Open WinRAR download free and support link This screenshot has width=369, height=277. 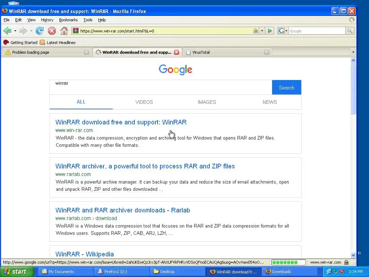click(x=121, y=122)
